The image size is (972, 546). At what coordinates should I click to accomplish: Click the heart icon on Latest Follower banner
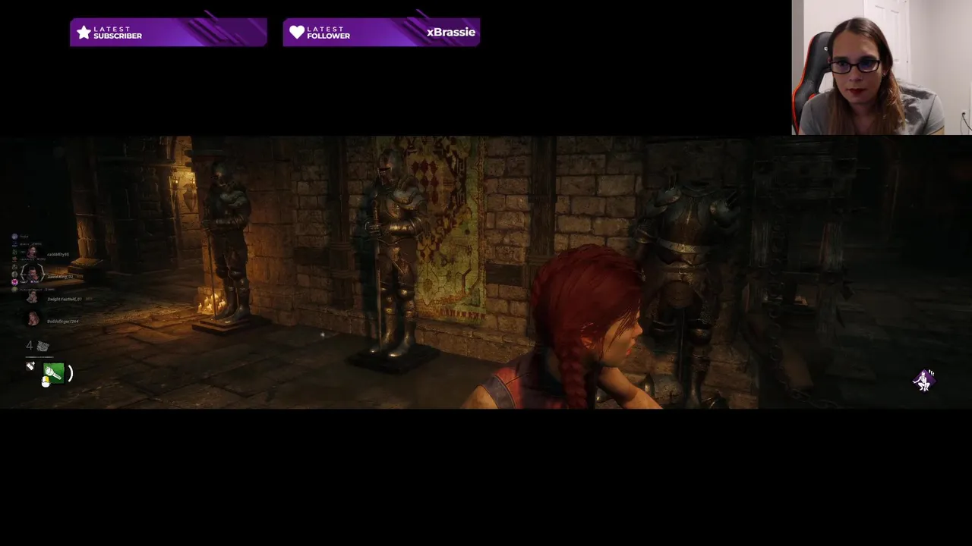tap(297, 33)
